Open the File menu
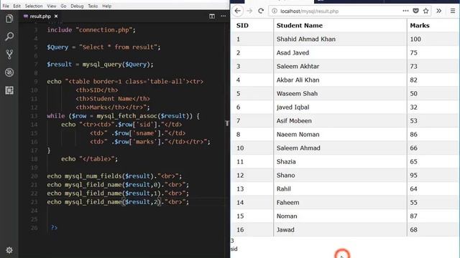The width and height of the screenshot is (460, 258). click(6, 6)
